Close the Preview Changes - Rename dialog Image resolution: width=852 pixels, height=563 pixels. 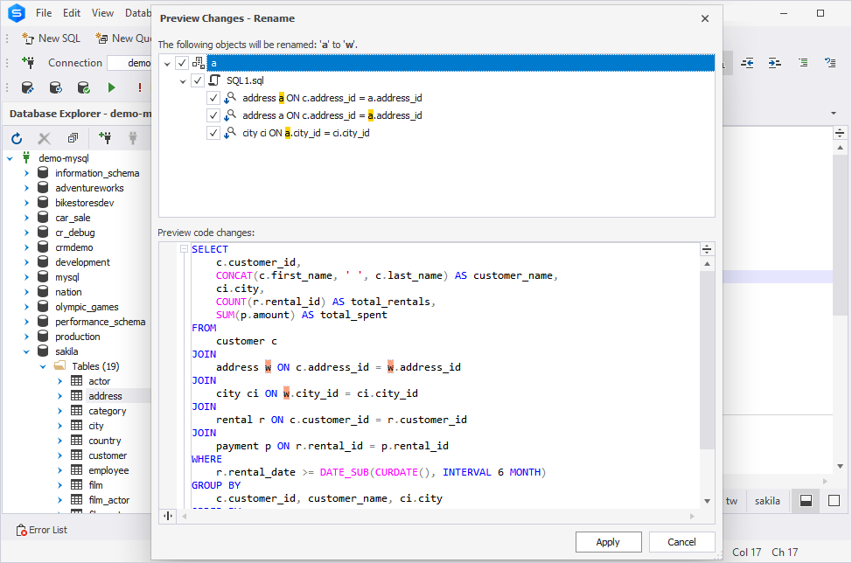pyautogui.click(x=705, y=18)
